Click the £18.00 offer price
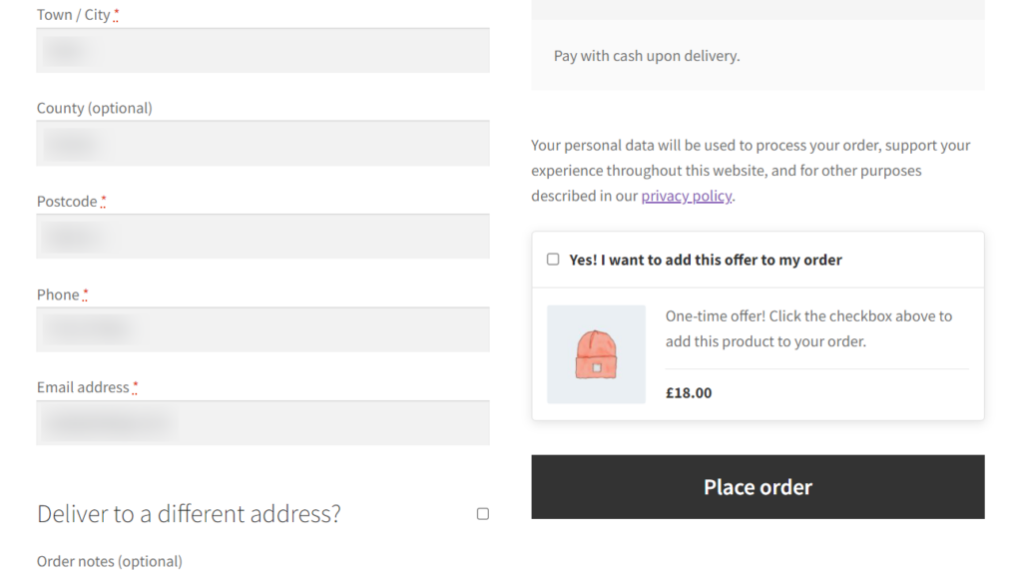The height and width of the screenshot is (572, 1022). [x=689, y=392]
